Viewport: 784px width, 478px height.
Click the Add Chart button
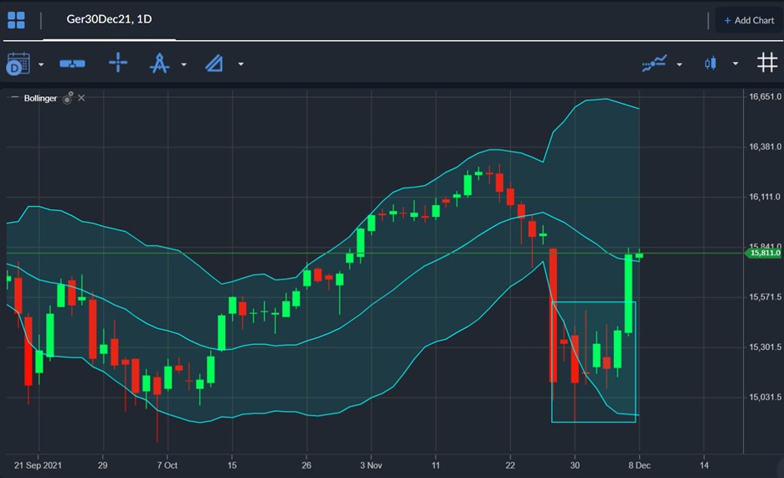click(x=749, y=20)
